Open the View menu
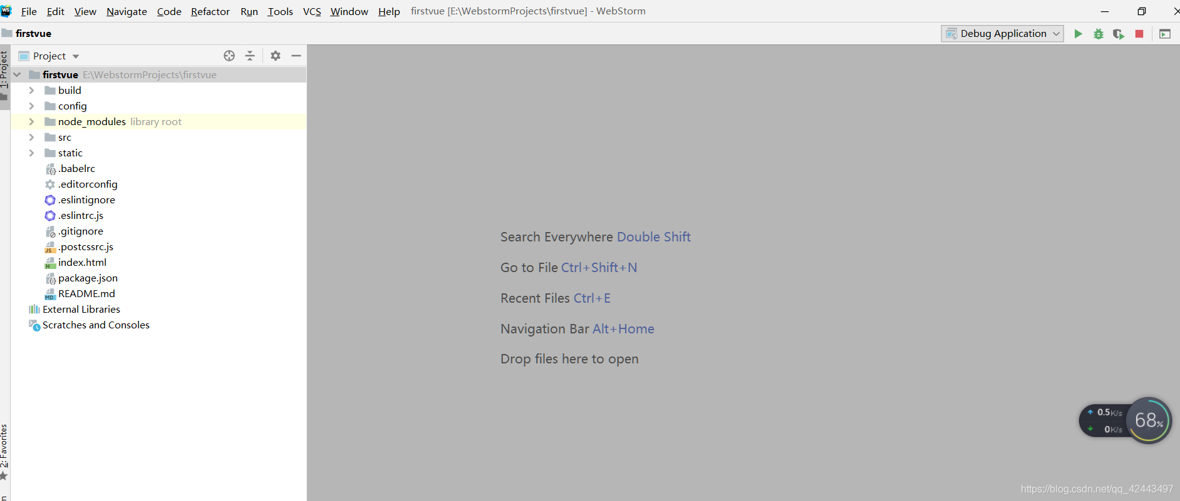1180x501 pixels. coord(85,11)
